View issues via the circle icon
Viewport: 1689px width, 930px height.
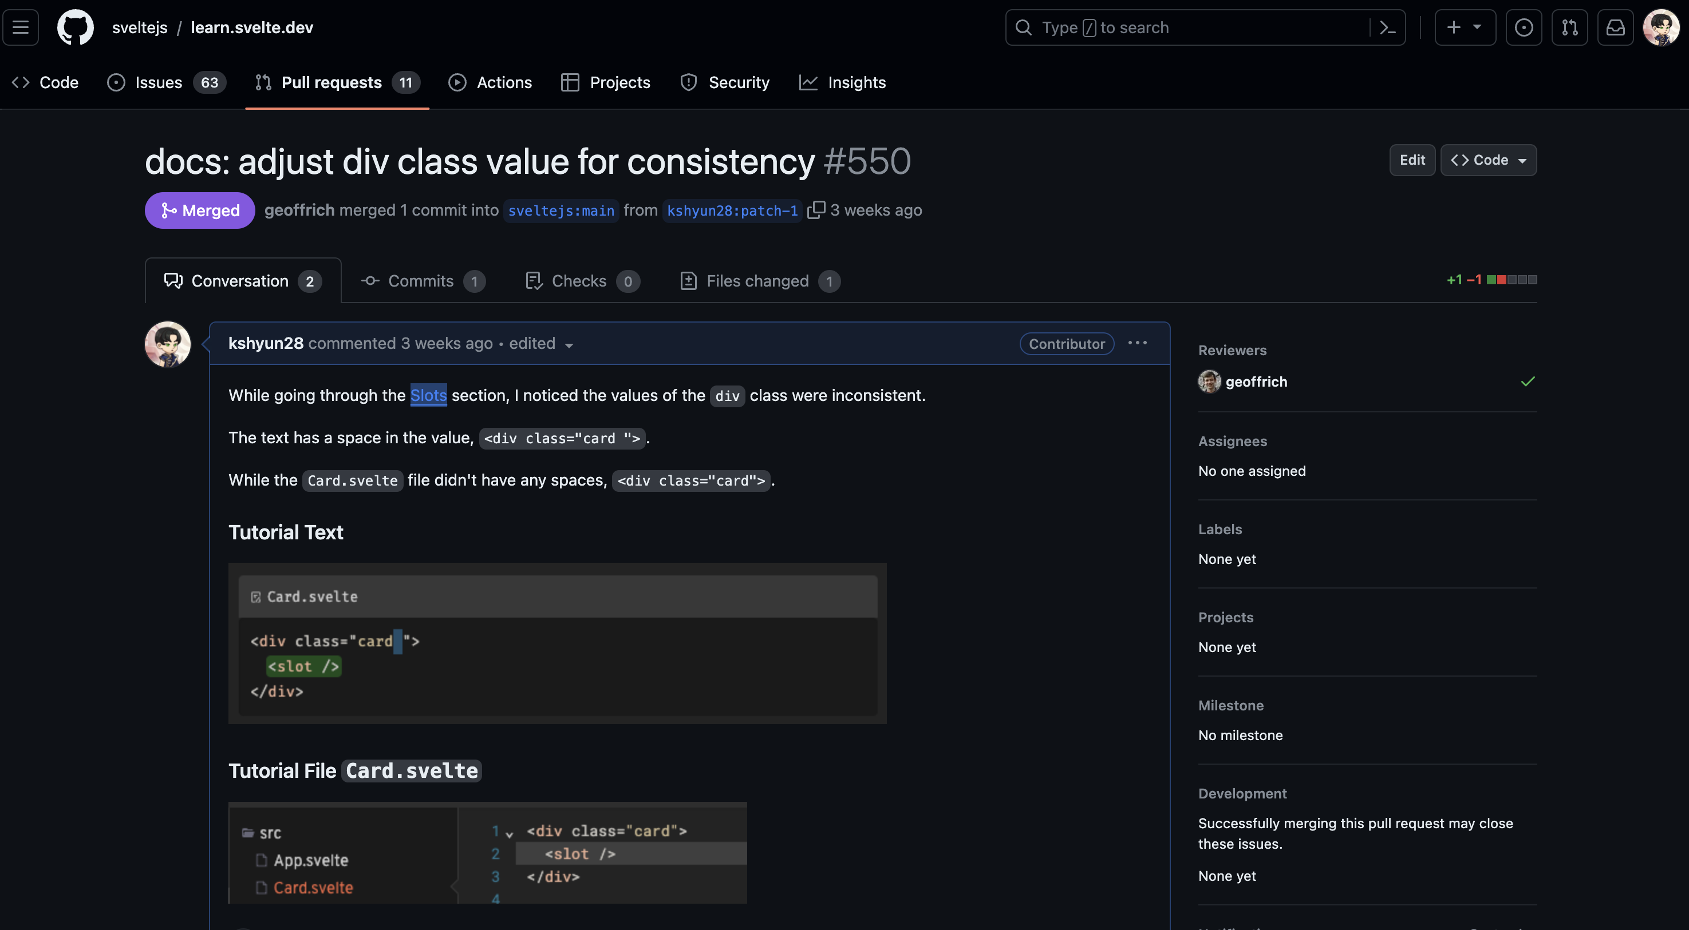(x=1525, y=27)
